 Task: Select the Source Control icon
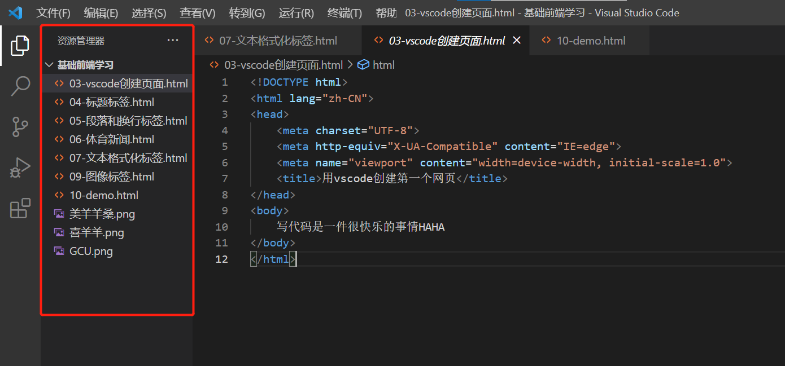click(x=20, y=127)
